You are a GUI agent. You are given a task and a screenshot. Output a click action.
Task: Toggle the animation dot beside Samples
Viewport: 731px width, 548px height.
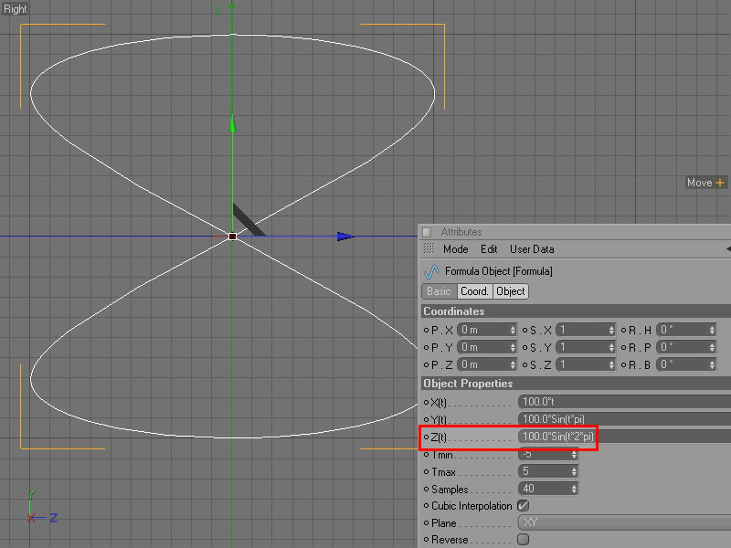pyautogui.click(x=426, y=490)
